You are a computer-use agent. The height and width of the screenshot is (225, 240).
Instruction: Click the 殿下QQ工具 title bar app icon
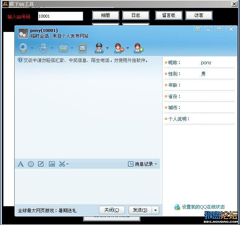[x=5, y=4]
